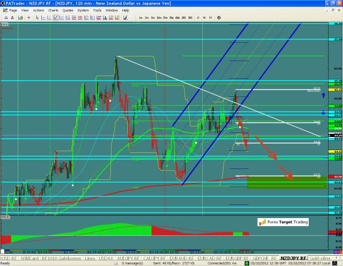Viewport: 343px width, 266px height.
Task: Switch to 1m timeframe
Action: tap(141, 18)
